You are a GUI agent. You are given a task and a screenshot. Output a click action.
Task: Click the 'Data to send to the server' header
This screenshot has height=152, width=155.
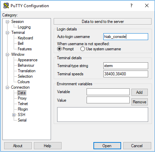pyautogui.click(x=103, y=22)
